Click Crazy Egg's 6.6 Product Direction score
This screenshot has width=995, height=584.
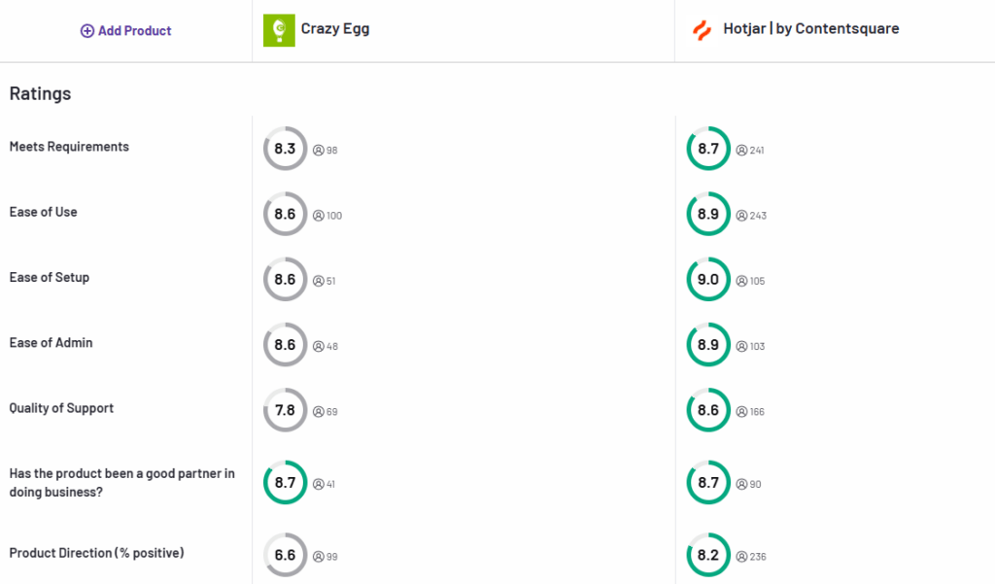click(x=285, y=555)
